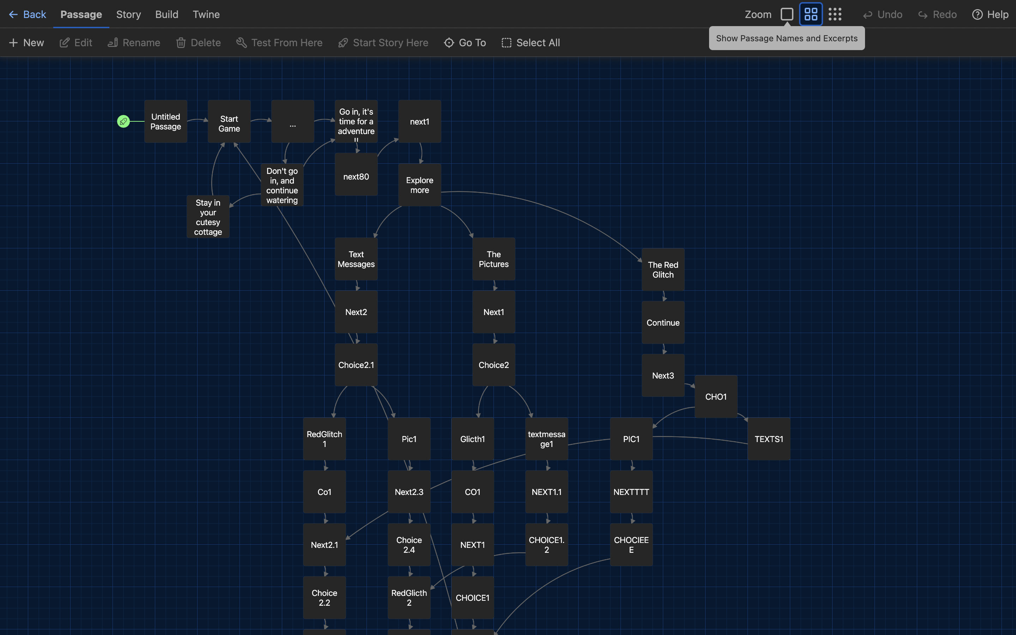Open the Story tab
The image size is (1016, 635).
click(x=128, y=14)
